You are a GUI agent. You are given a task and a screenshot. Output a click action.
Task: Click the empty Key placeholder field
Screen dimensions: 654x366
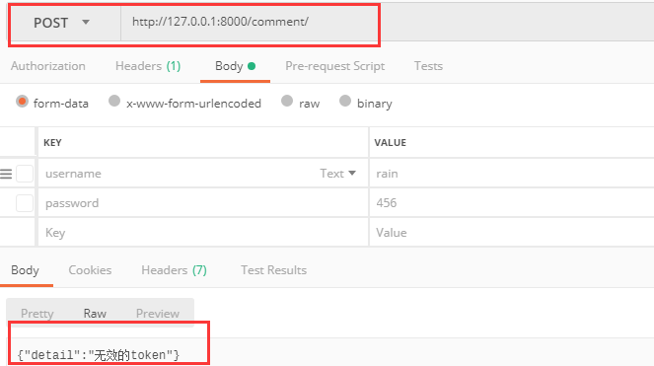[x=203, y=233]
